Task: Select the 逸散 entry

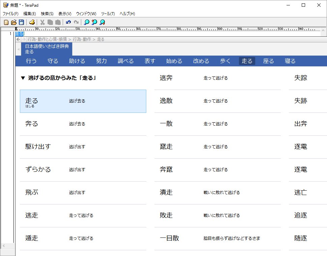Action: (217, 101)
